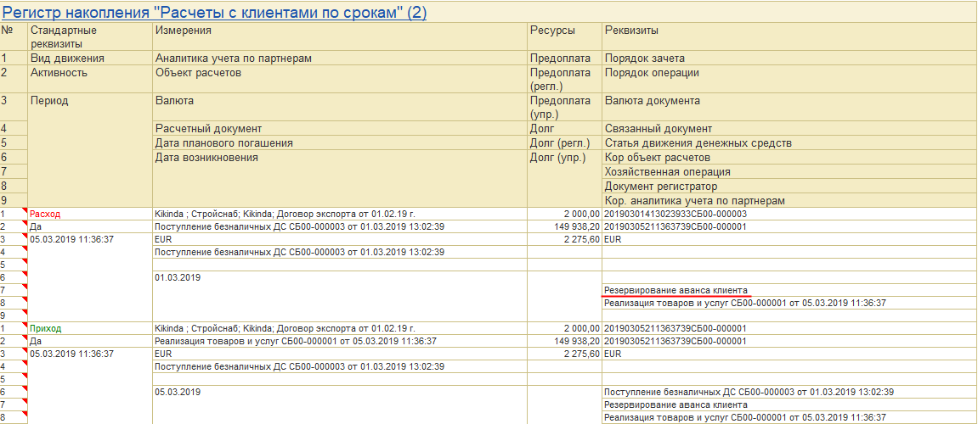
Task: Click the red 'Расход' movement type cell
Action: coord(90,215)
